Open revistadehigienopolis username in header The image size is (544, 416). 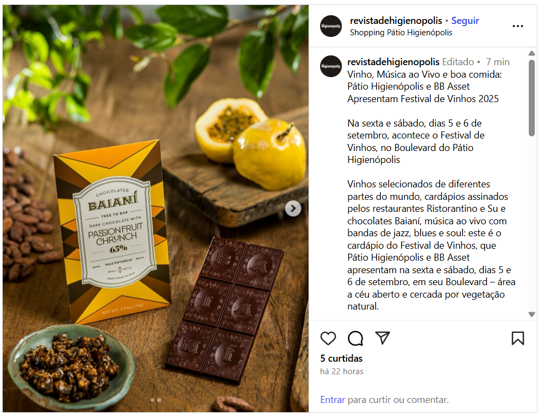pyautogui.click(x=396, y=21)
